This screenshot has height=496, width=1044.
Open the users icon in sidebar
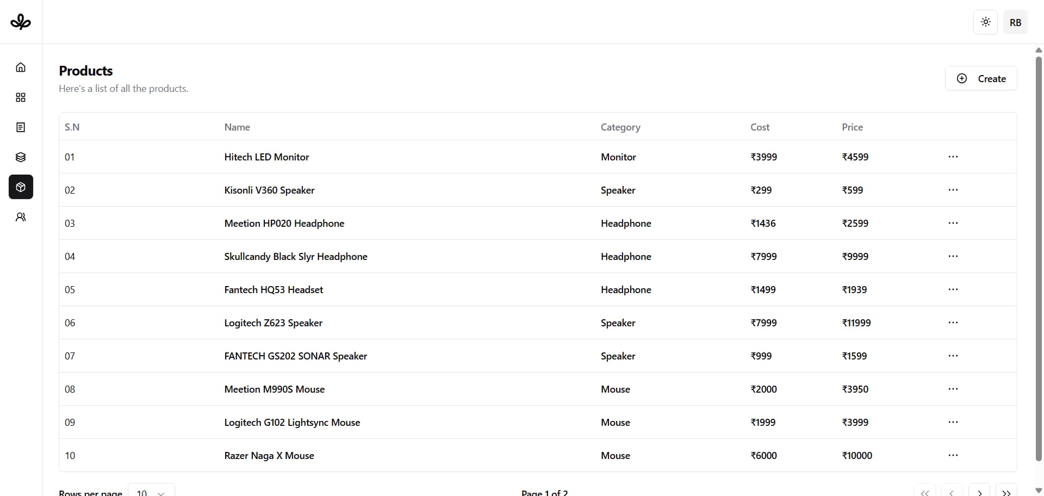21,217
